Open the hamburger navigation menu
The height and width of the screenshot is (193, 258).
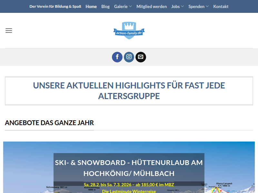click(x=9, y=31)
